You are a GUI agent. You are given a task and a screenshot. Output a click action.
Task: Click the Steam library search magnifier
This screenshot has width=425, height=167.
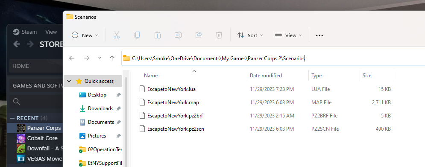pyautogui.click(x=17, y=101)
